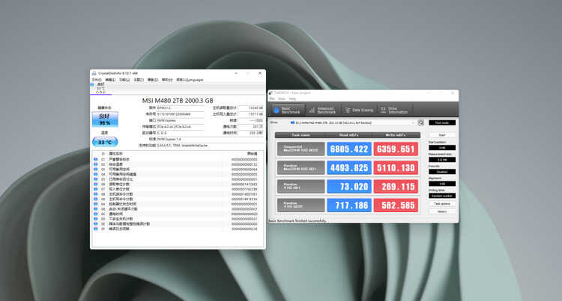The width and height of the screenshot is (562, 301).
Task: Select write result 269.115
Action: (x=396, y=187)
